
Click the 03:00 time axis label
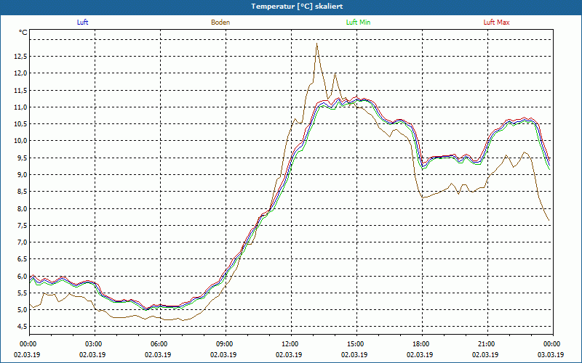tap(95, 344)
